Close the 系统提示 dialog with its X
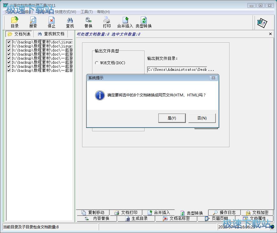This screenshot has height=233, width=277. [x=213, y=78]
